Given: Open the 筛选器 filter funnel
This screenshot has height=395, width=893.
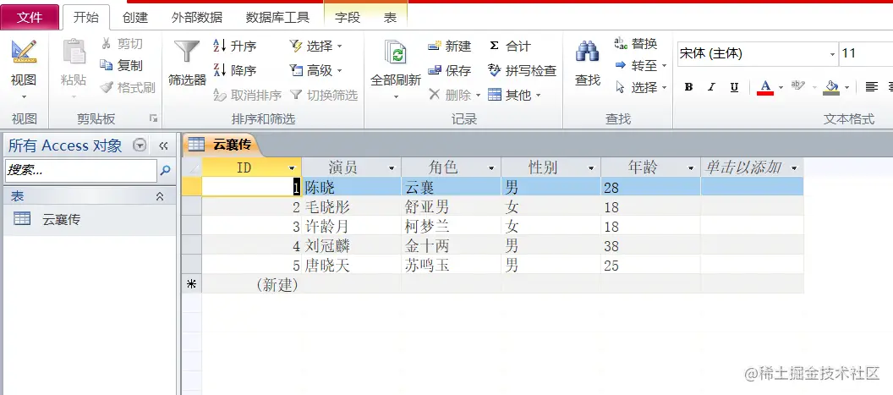Looking at the screenshot, I should [187, 52].
